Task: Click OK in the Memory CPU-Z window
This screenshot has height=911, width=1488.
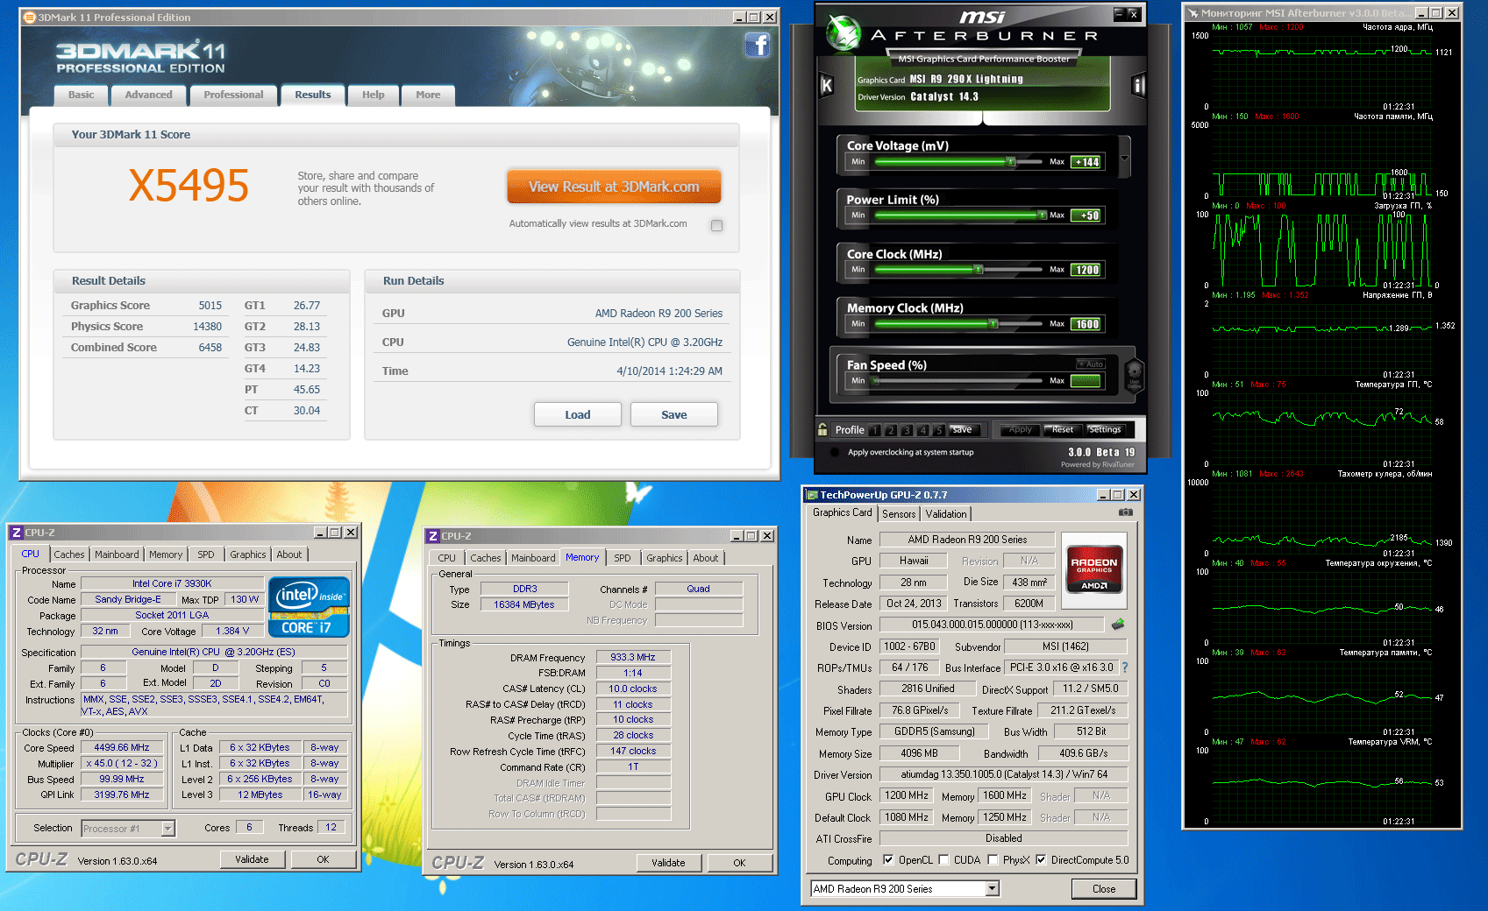Action: pos(739,863)
